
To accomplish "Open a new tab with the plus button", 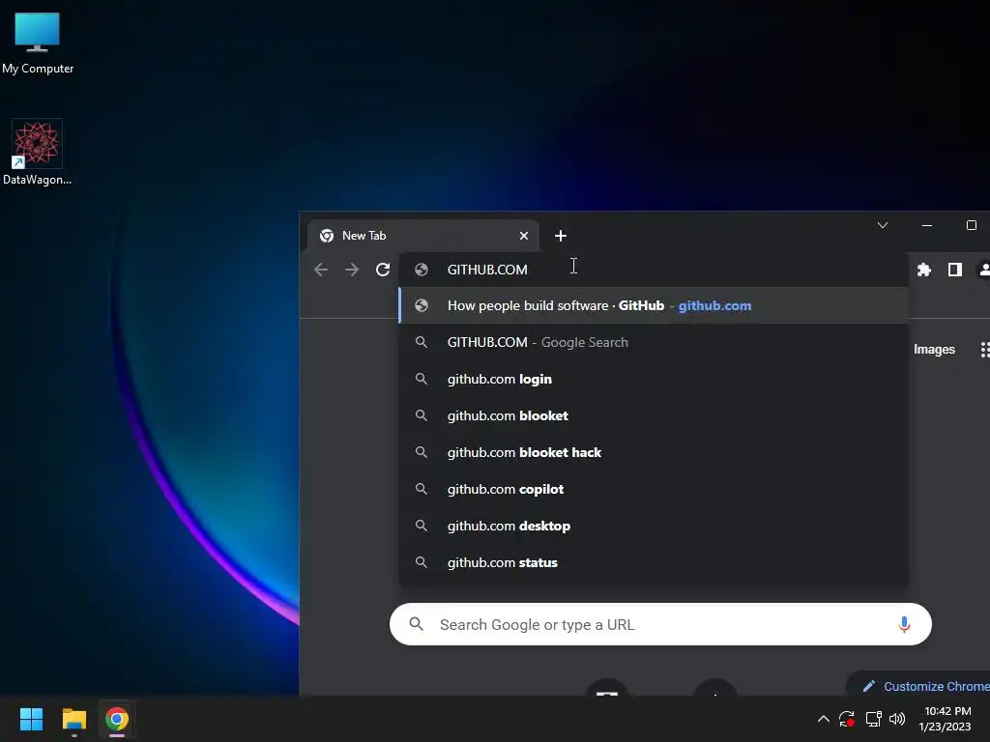I will coord(560,236).
